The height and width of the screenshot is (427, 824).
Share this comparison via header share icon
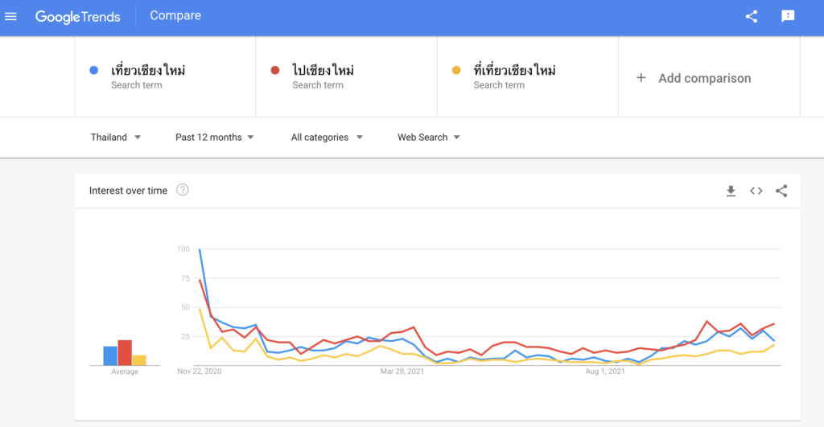752,16
